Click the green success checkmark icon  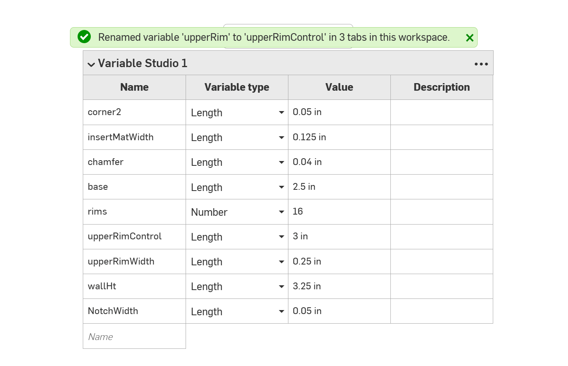coord(84,37)
